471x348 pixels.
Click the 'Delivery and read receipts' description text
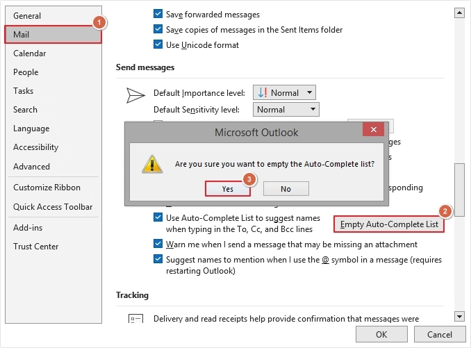point(286,319)
